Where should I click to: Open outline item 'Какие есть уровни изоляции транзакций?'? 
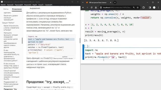click(11, 18)
